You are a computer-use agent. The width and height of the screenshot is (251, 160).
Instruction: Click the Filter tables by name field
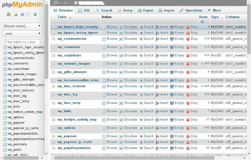click(22, 42)
